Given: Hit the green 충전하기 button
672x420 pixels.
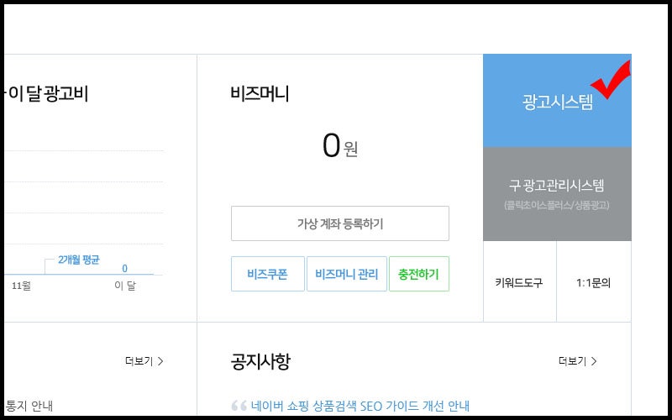Looking at the screenshot, I should pos(418,274).
